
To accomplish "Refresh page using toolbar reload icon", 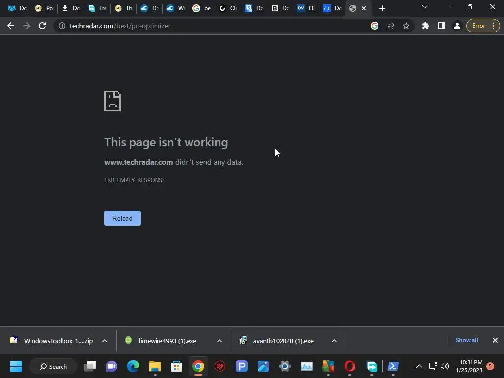I will 42,26.
